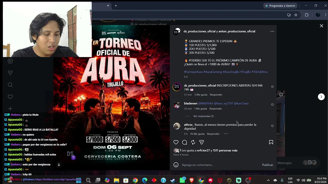This screenshot has width=328, height=184.
Task: Share the post via the paper-plane icon
Action: (202, 142)
